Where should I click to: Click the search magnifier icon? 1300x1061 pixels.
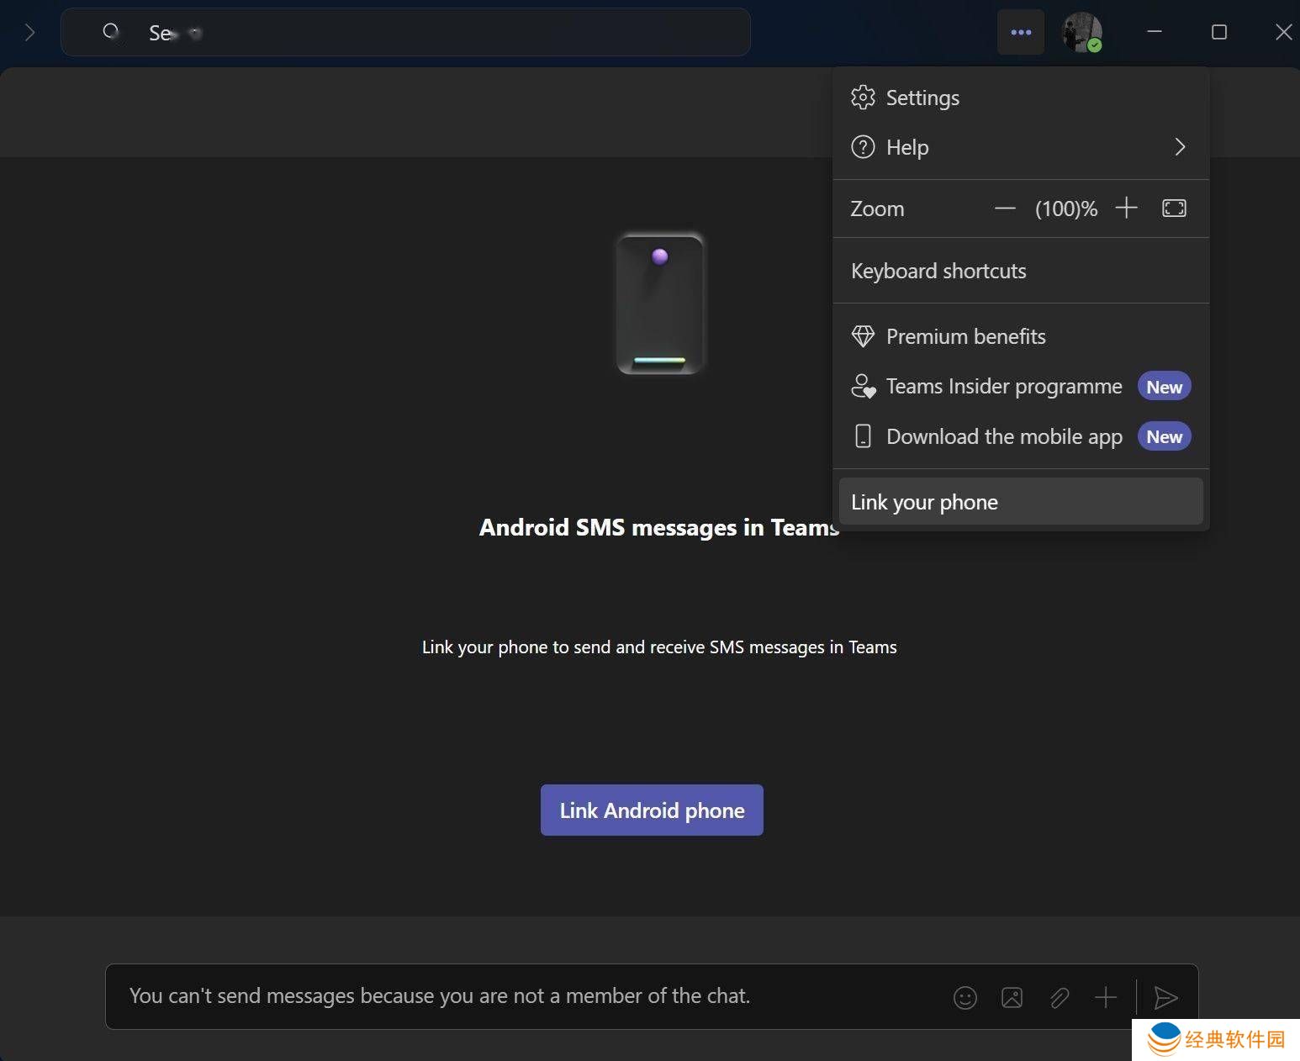click(x=111, y=32)
